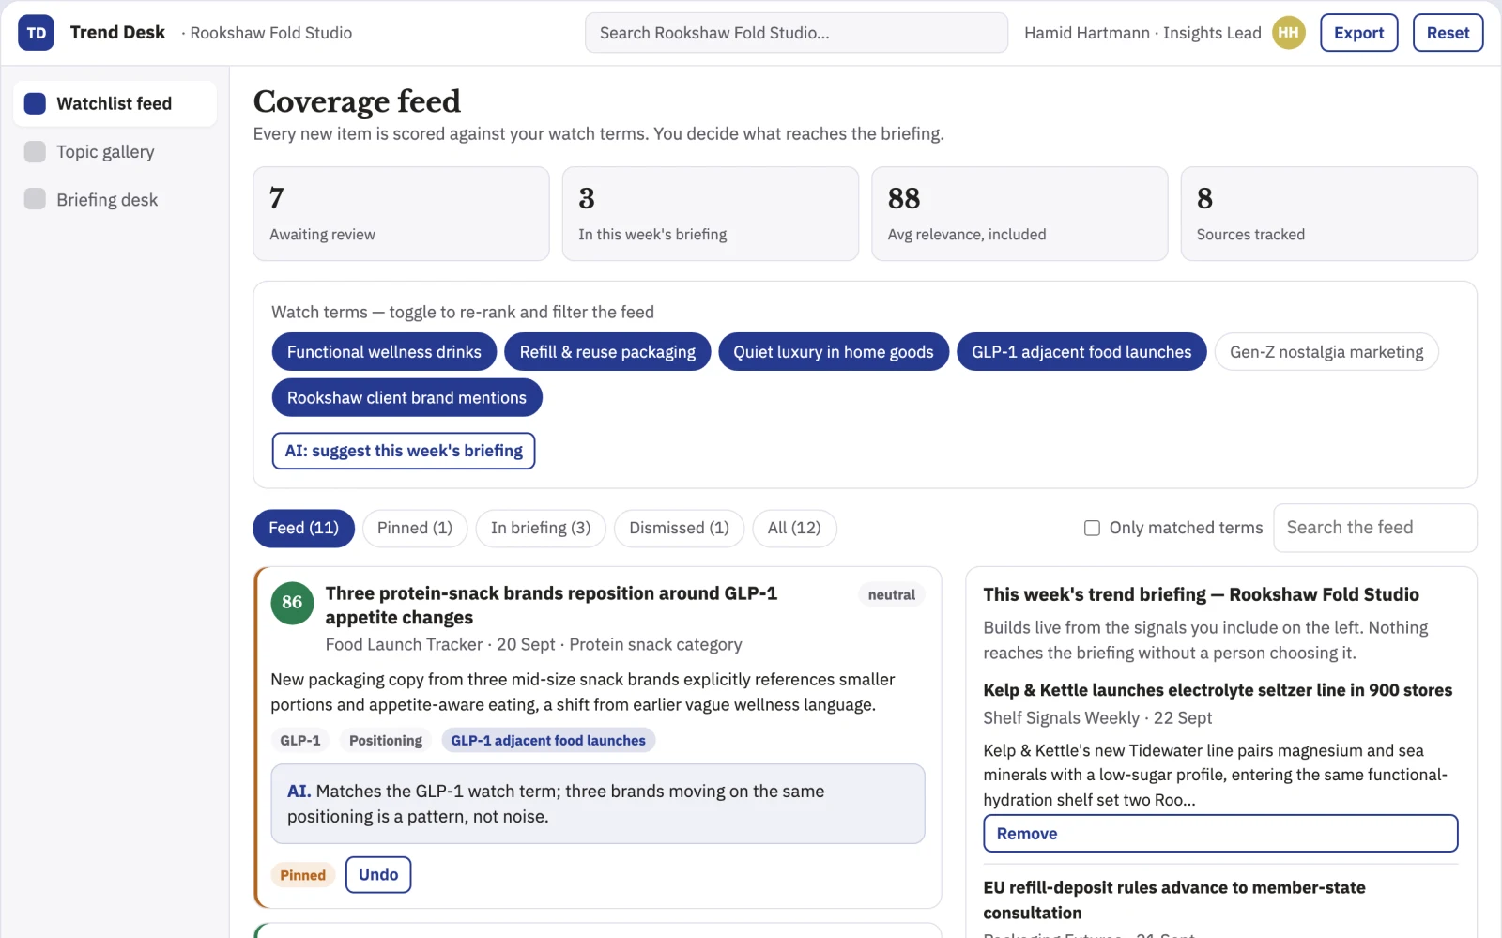
Task: Go to Topic gallery in the sidebar
Action: [115, 151]
